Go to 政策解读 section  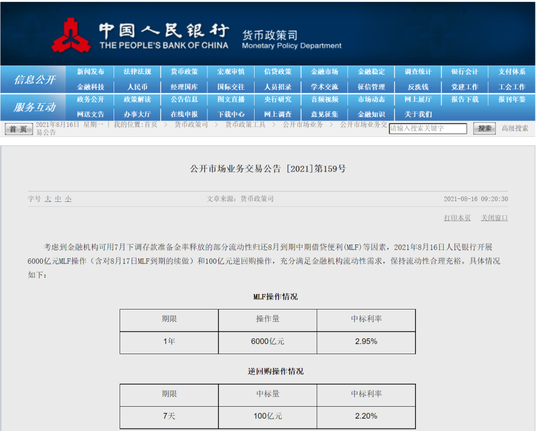pos(137,99)
